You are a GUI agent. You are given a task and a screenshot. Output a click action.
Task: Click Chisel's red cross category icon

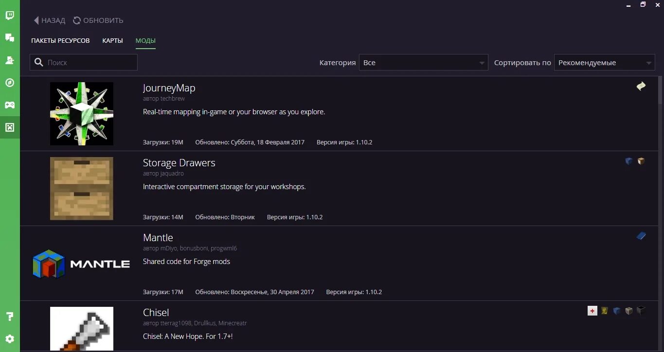point(592,311)
